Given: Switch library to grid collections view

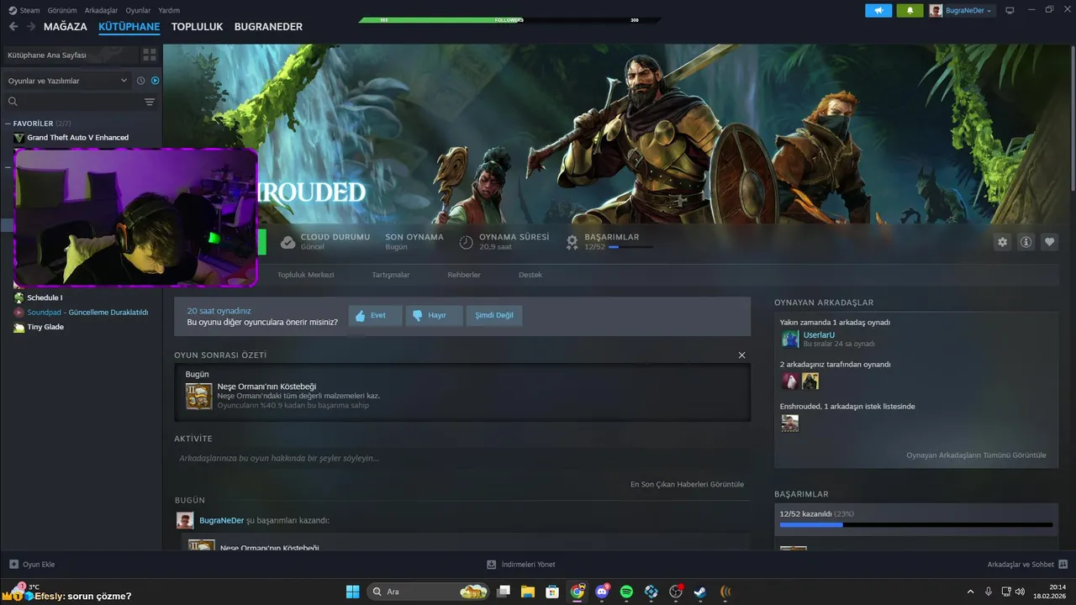Looking at the screenshot, I should click(150, 55).
